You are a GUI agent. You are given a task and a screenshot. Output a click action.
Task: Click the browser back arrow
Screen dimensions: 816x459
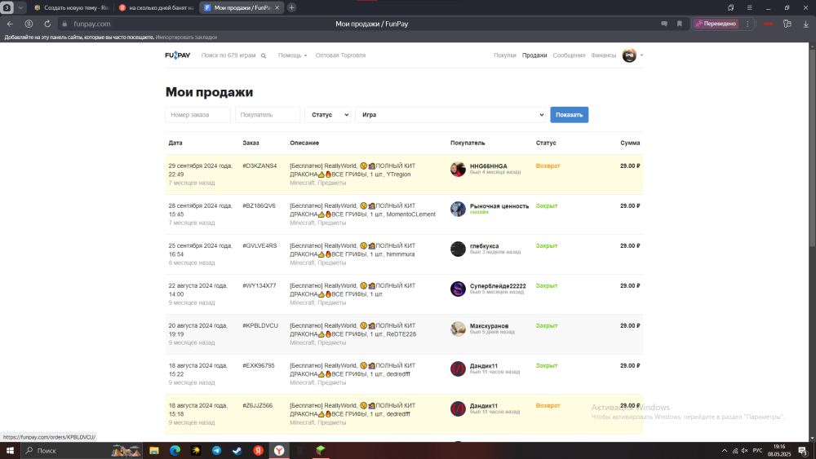coord(10,24)
